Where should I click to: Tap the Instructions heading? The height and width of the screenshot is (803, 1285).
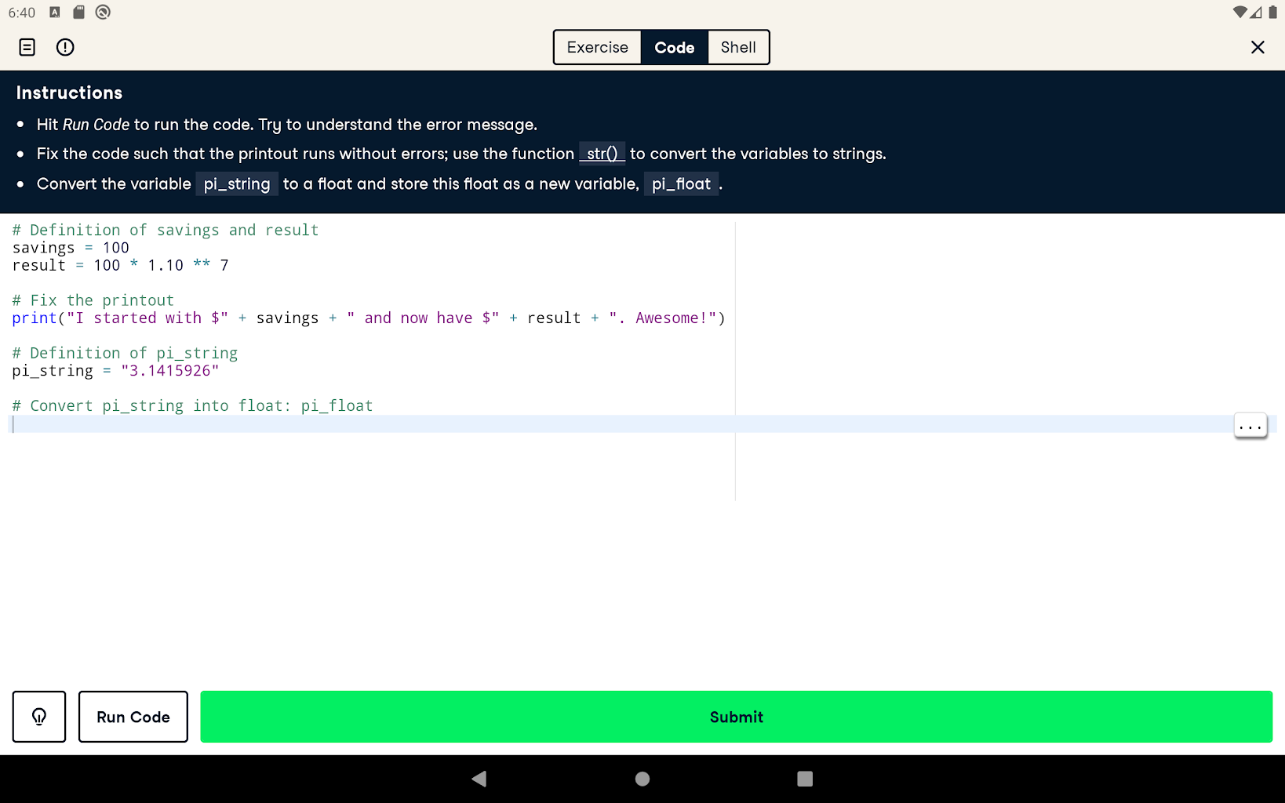click(x=69, y=93)
